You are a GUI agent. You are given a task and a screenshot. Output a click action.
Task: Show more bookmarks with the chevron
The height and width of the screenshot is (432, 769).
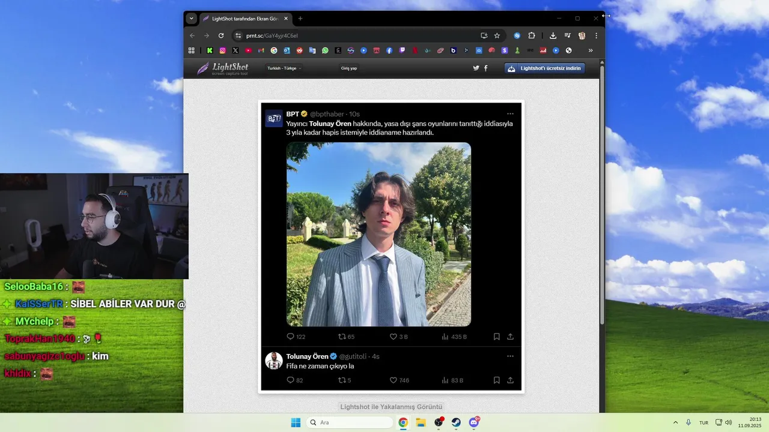pyautogui.click(x=591, y=50)
